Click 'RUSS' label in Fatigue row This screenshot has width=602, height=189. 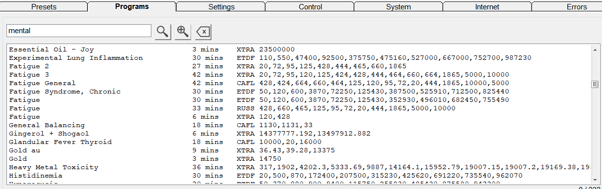pyautogui.click(x=246, y=108)
